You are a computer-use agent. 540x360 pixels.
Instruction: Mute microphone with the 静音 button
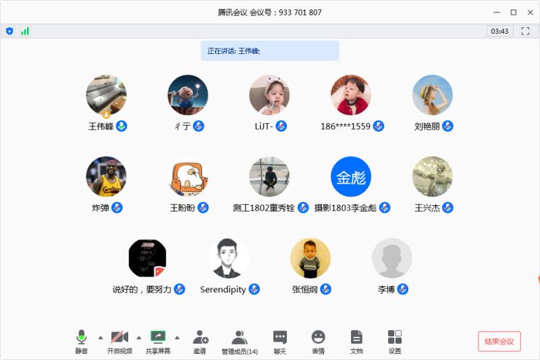(82, 340)
